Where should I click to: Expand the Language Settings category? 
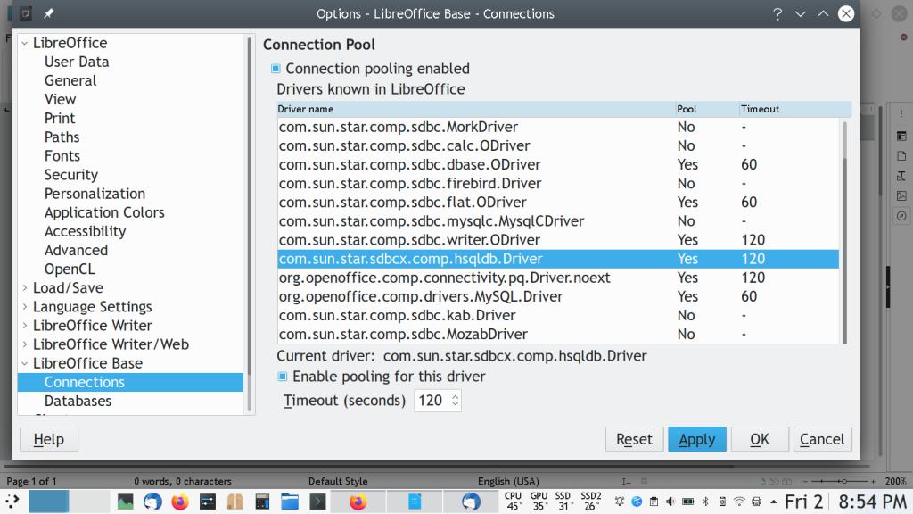pos(25,307)
